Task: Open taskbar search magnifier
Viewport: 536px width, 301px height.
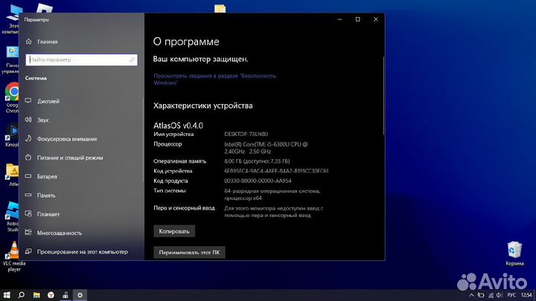Action: coord(21,295)
